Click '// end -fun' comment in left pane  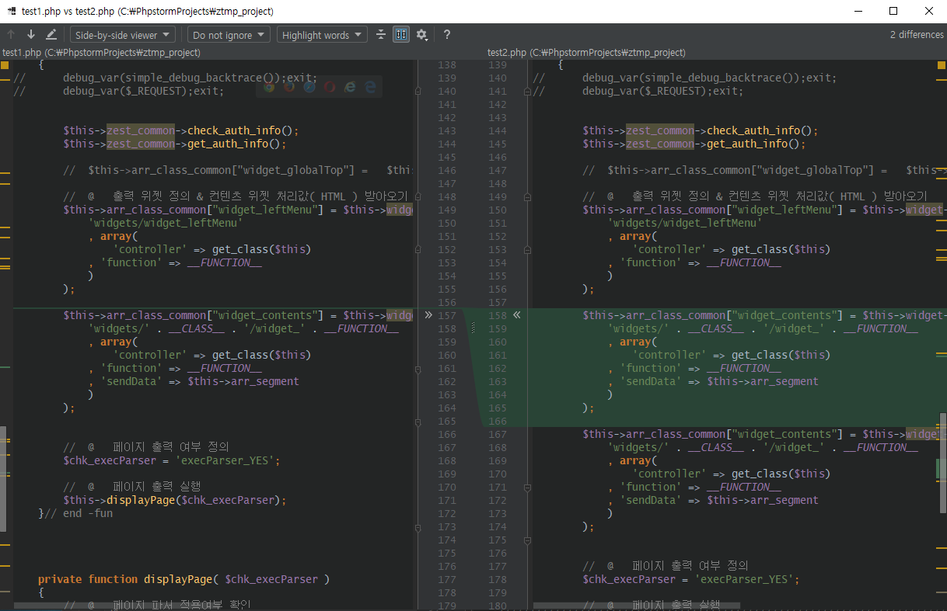click(x=79, y=513)
